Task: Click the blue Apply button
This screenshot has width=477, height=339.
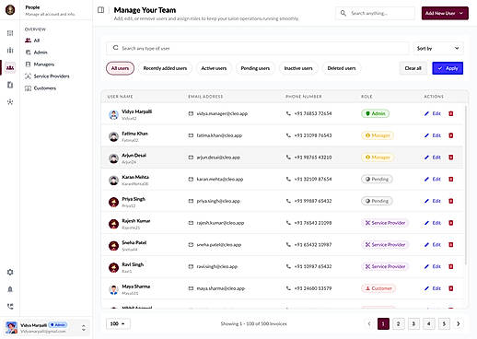Action: pos(448,68)
